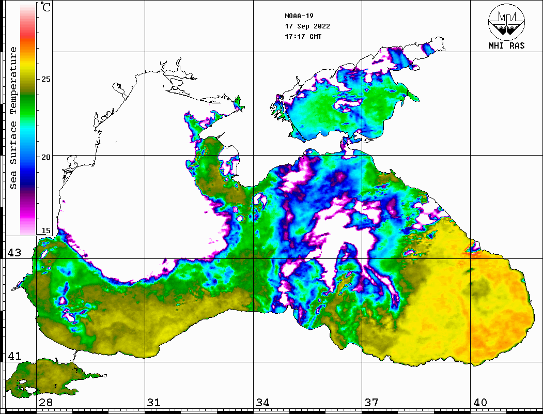Click the "NOAA-19" satellite label

pyautogui.click(x=299, y=16)
